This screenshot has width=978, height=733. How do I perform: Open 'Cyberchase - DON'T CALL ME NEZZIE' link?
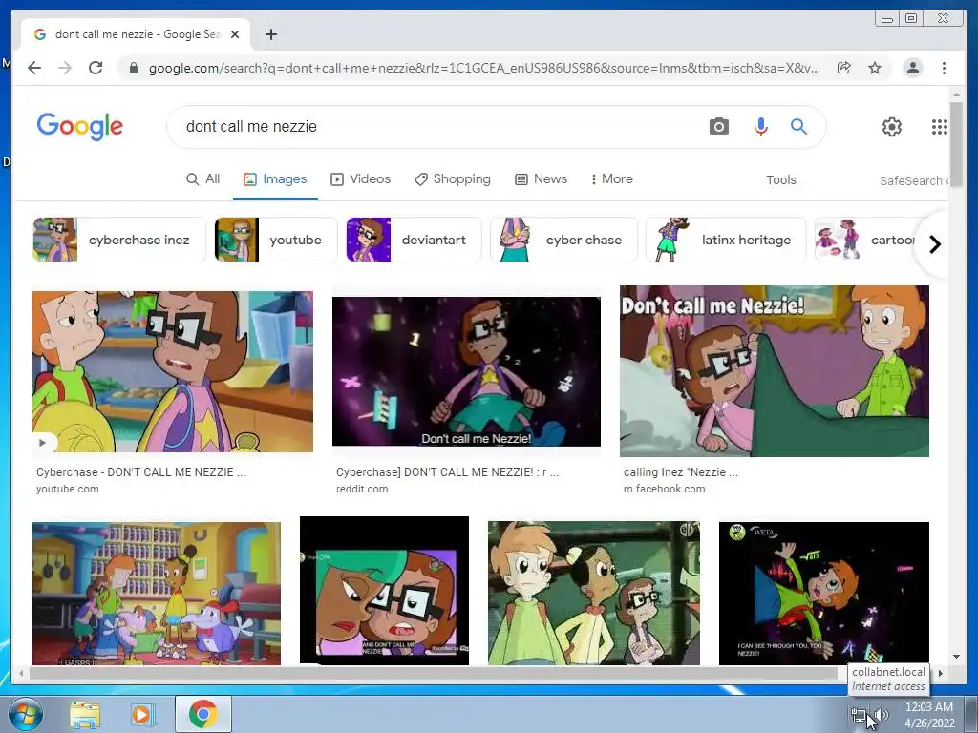coord(141,472)
